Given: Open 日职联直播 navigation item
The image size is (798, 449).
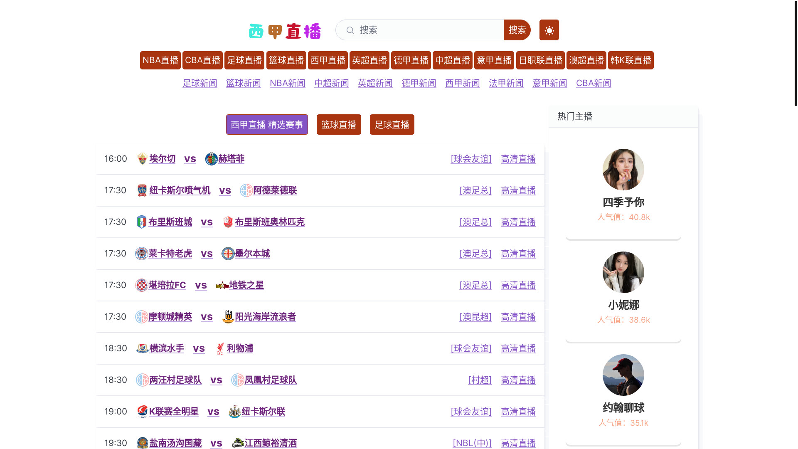Looking at the screenshot, I should (x=541, y=60).
